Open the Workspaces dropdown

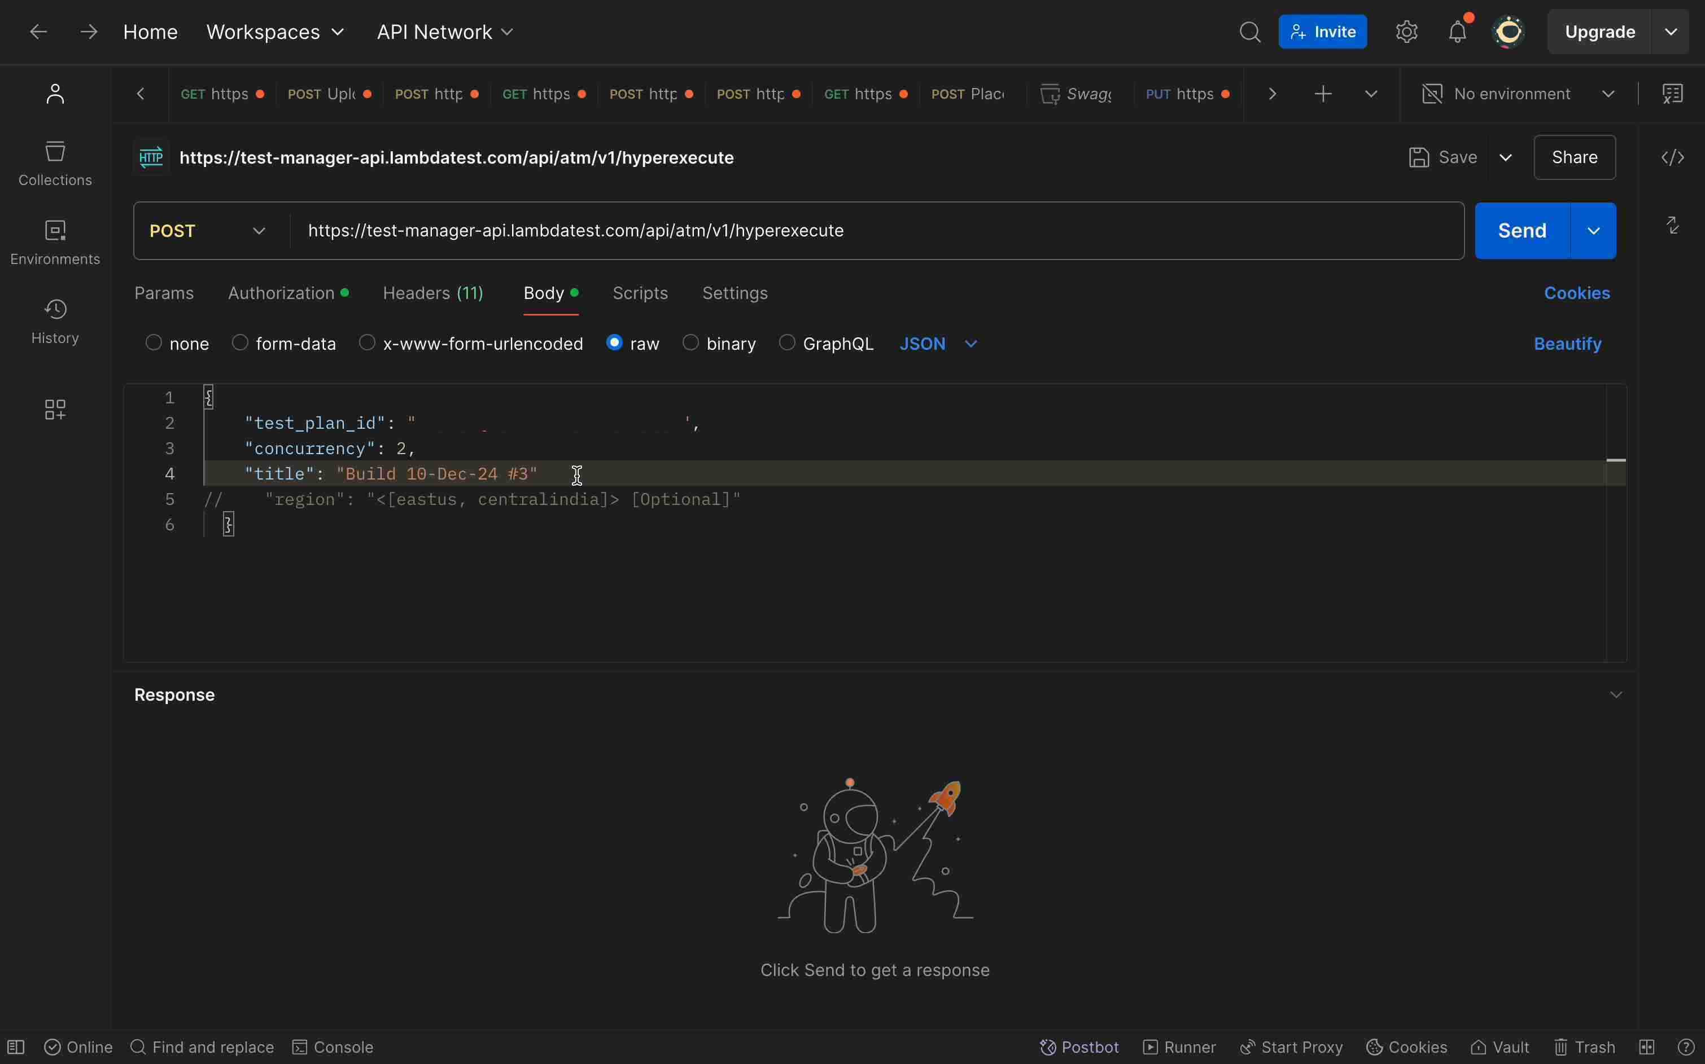(276, 32)
